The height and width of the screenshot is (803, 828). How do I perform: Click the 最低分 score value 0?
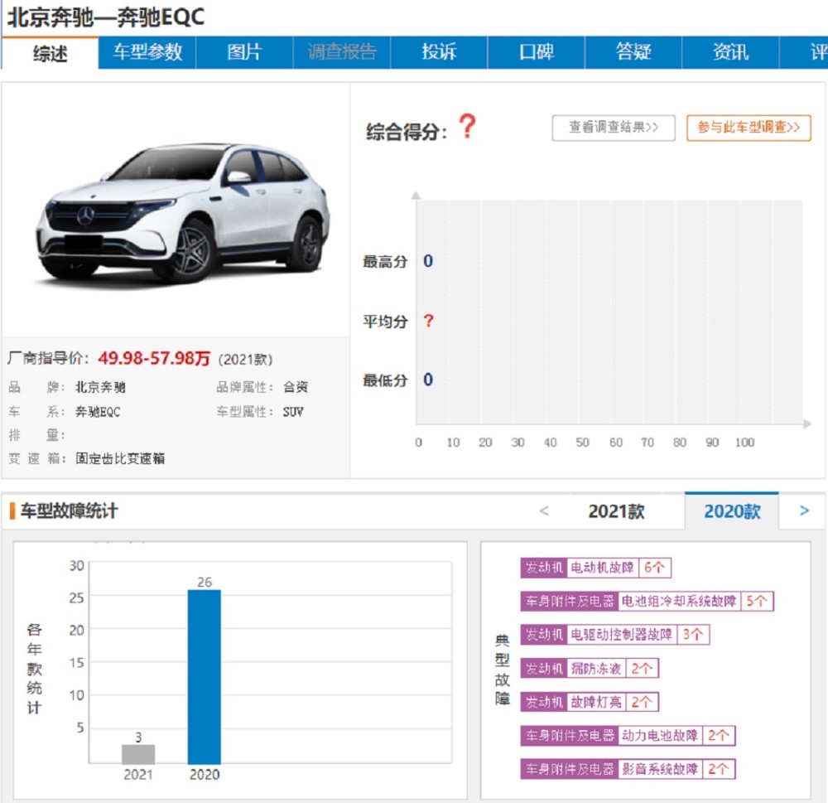point(428,380)
